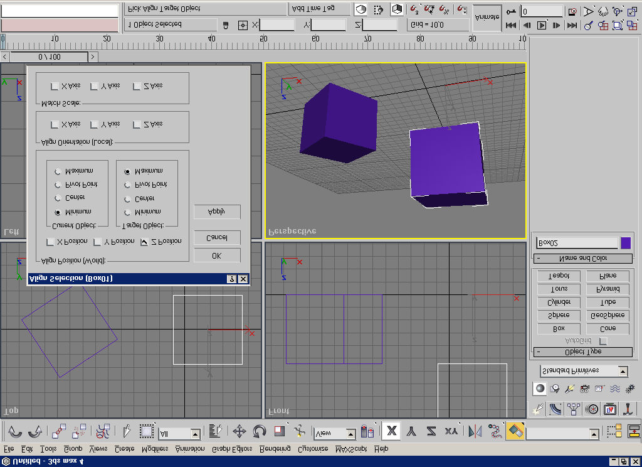642x467 pixels.
Task: Click the magnifier Zoom viewport tool
Action: (588, 25)
